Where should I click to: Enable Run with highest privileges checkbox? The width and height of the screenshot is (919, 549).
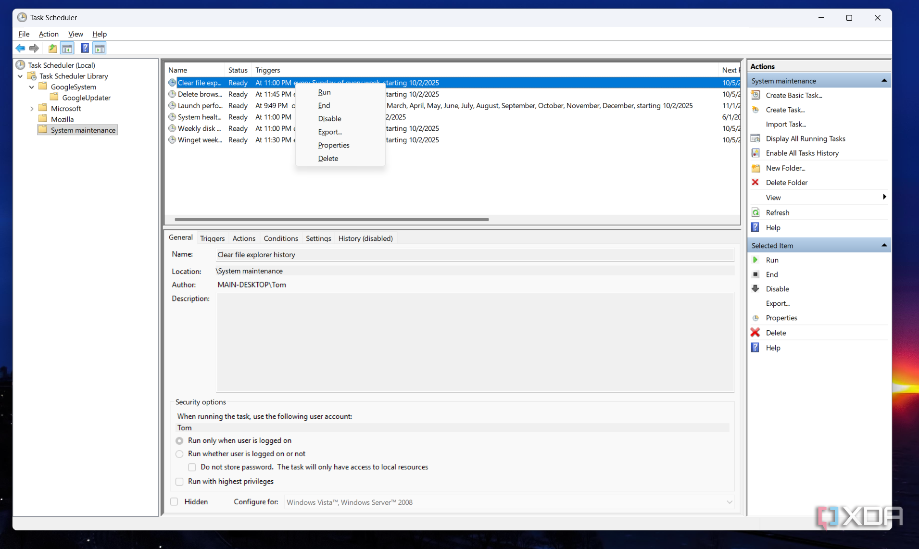click(179, 481)
